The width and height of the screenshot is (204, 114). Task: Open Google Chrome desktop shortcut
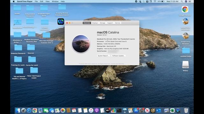185,9
